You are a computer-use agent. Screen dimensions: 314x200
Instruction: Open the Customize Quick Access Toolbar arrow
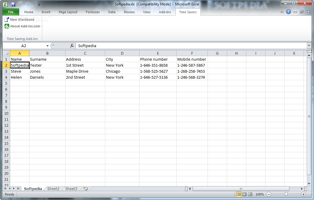(x=39, y=5)
